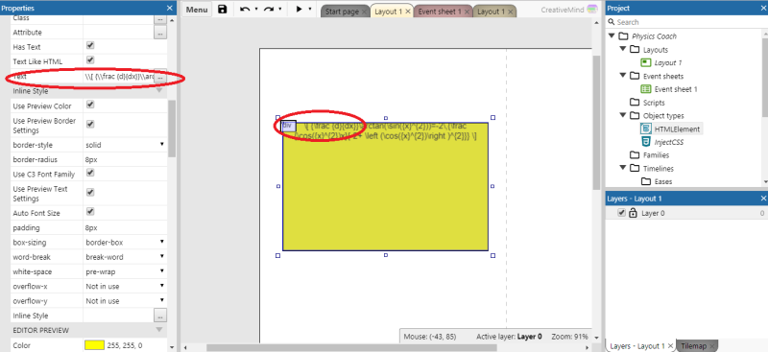
Task: Select the HTMLElement object type icon
Action: 645,129
